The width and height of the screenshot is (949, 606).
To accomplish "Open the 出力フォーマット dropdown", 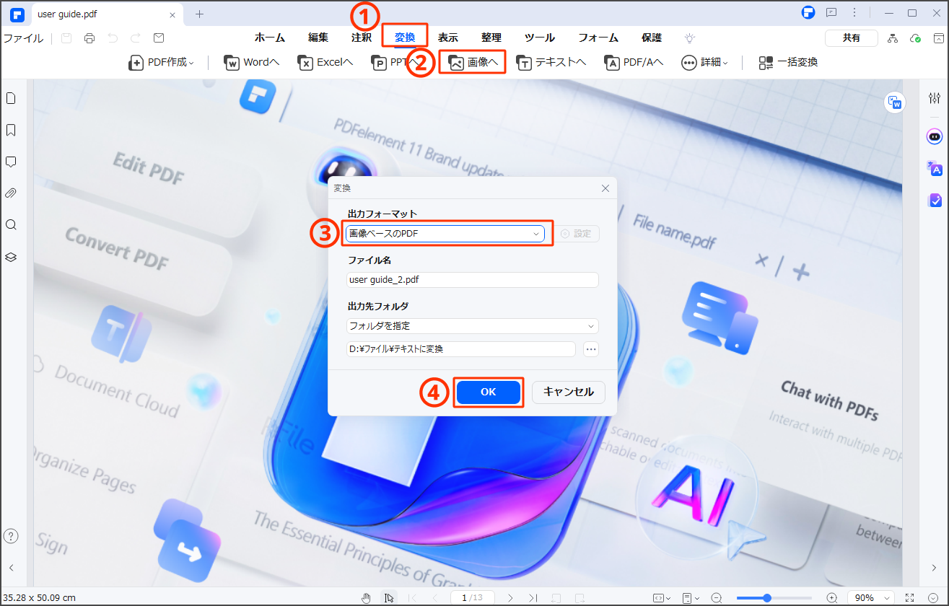I will (445, 233).
